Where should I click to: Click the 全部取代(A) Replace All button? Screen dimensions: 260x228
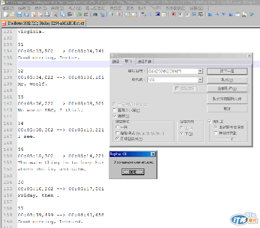pos(227,88)
